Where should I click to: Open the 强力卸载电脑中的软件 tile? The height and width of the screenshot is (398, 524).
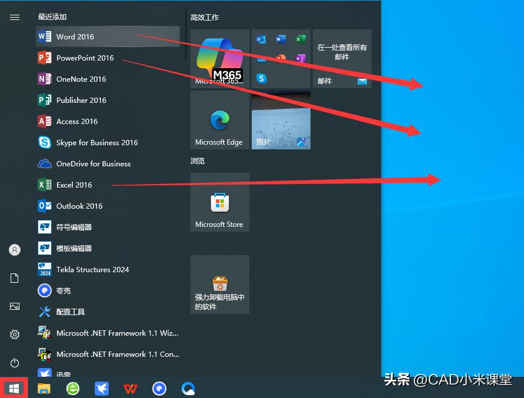pos(220,285)
